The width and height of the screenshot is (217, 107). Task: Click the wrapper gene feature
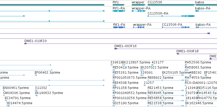(x=139, y=5)
